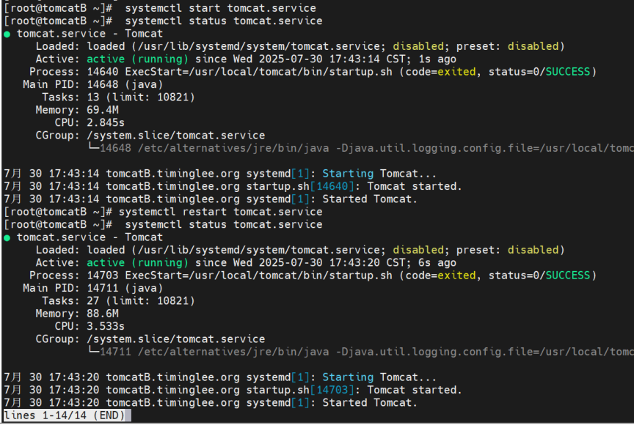Viewport: 634px width, 425px height.
Task: Click 'active (running)' on the 6s ago line
Action: tap(137, 263)
